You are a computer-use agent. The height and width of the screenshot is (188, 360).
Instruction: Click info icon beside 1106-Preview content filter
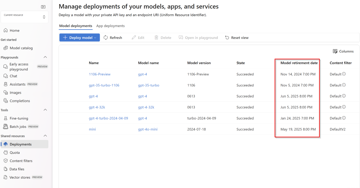click(344, 74)
